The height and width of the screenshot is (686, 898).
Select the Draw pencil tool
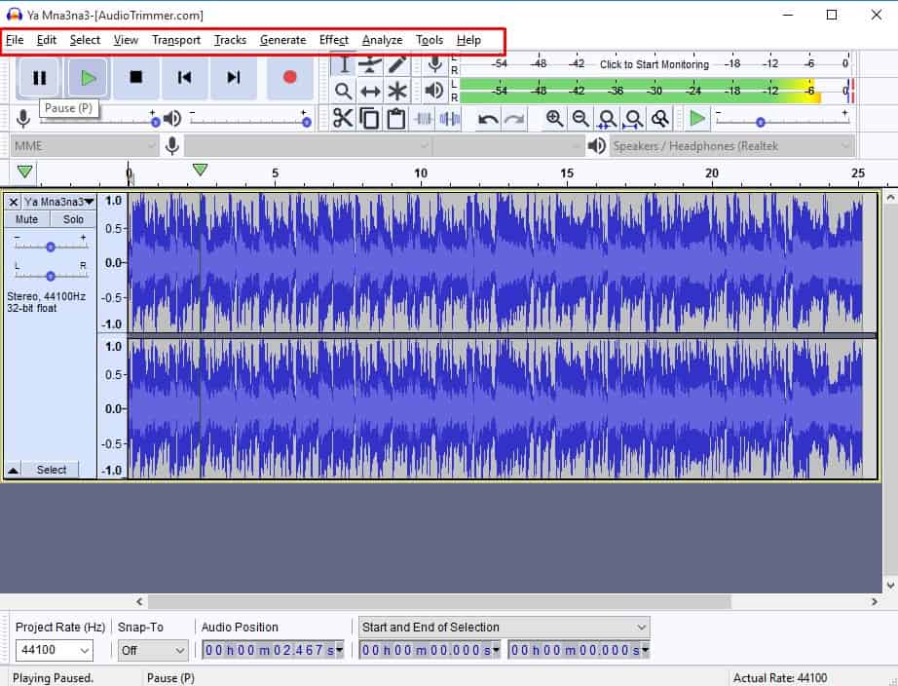397,64
